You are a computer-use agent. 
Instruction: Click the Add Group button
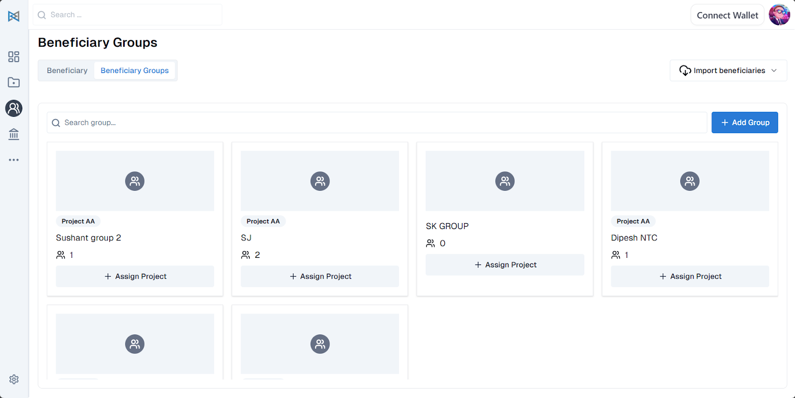pos(744,123)
